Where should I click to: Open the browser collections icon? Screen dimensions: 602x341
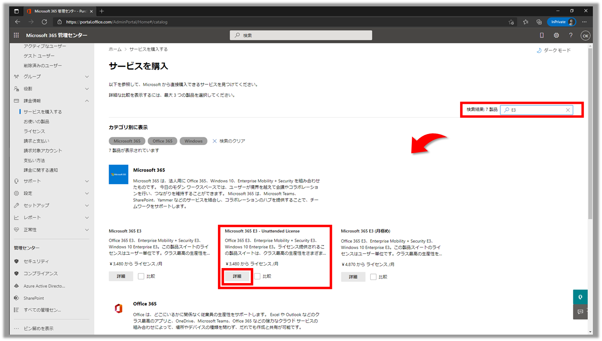(x=539, y=22)
